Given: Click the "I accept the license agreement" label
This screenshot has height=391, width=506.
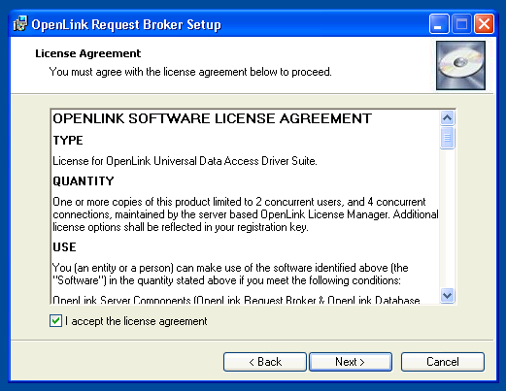Looking at the screenshot, I should click(x=136, y=321).
